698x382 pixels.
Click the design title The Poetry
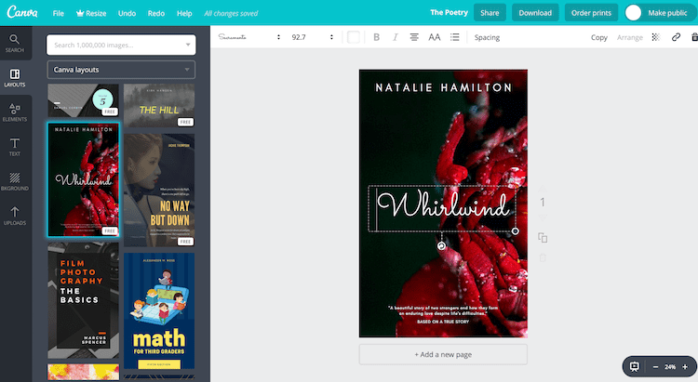pyautogui.click(x=450, y=12)
